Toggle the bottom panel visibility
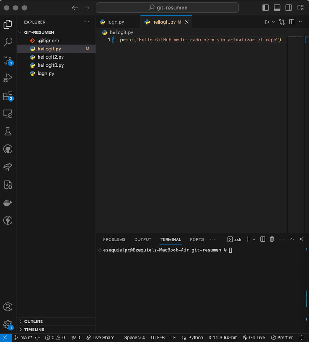Screen dimensions: 309x342 click(277, 8)
